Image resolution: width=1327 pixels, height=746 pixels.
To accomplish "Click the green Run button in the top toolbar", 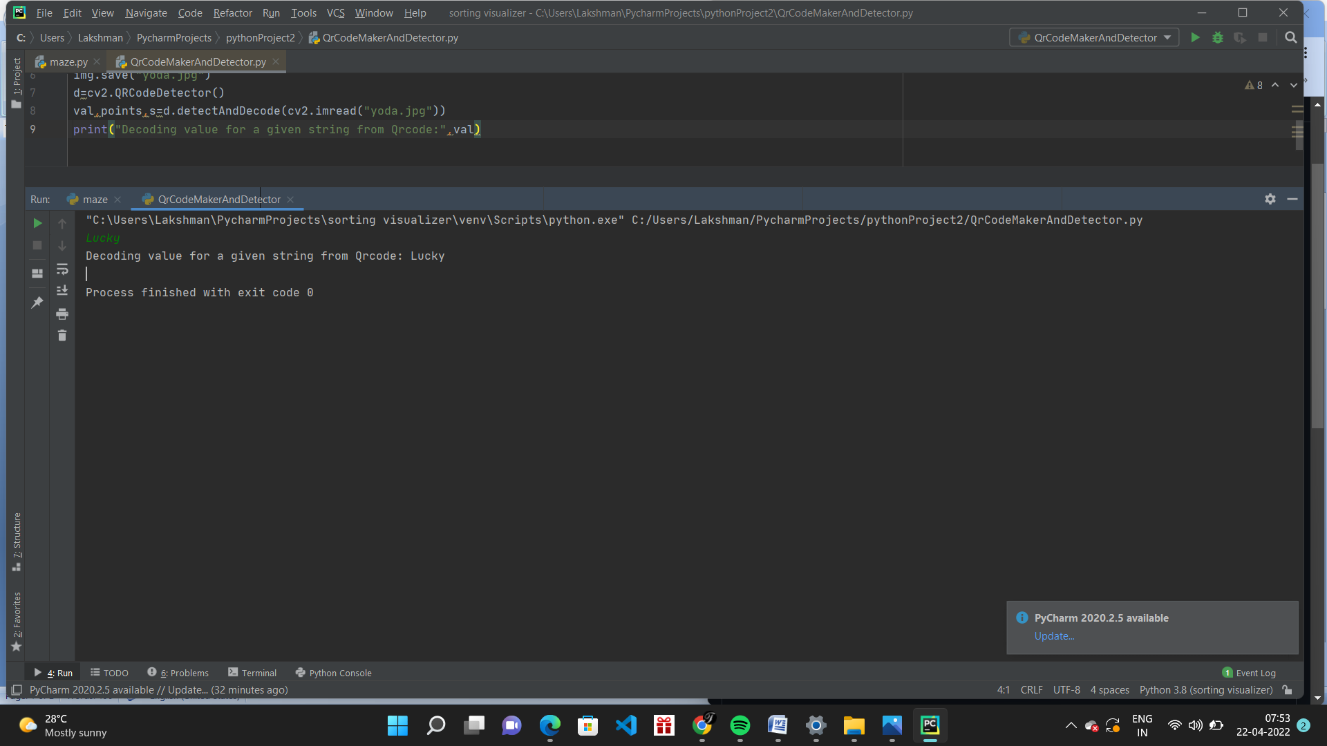I will 1195,38.
